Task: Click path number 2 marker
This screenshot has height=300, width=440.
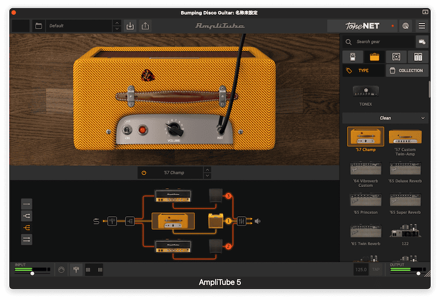Action: tap(228, 246)
